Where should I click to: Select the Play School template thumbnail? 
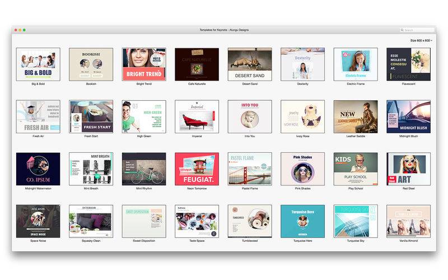coord(356,169)
